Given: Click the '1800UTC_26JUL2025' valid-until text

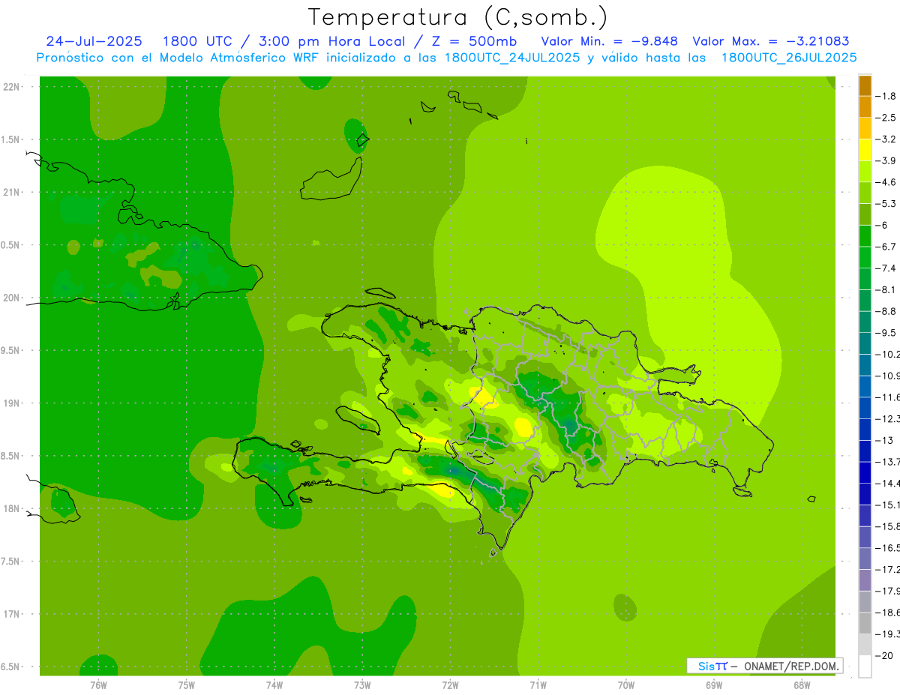Looking at the screenshot, I should coord(789,58).
